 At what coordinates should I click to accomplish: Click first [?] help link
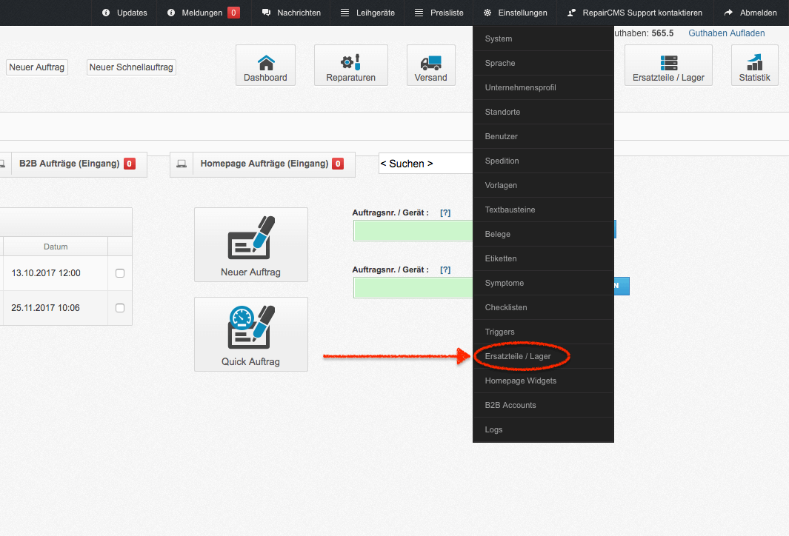point(445,212)
